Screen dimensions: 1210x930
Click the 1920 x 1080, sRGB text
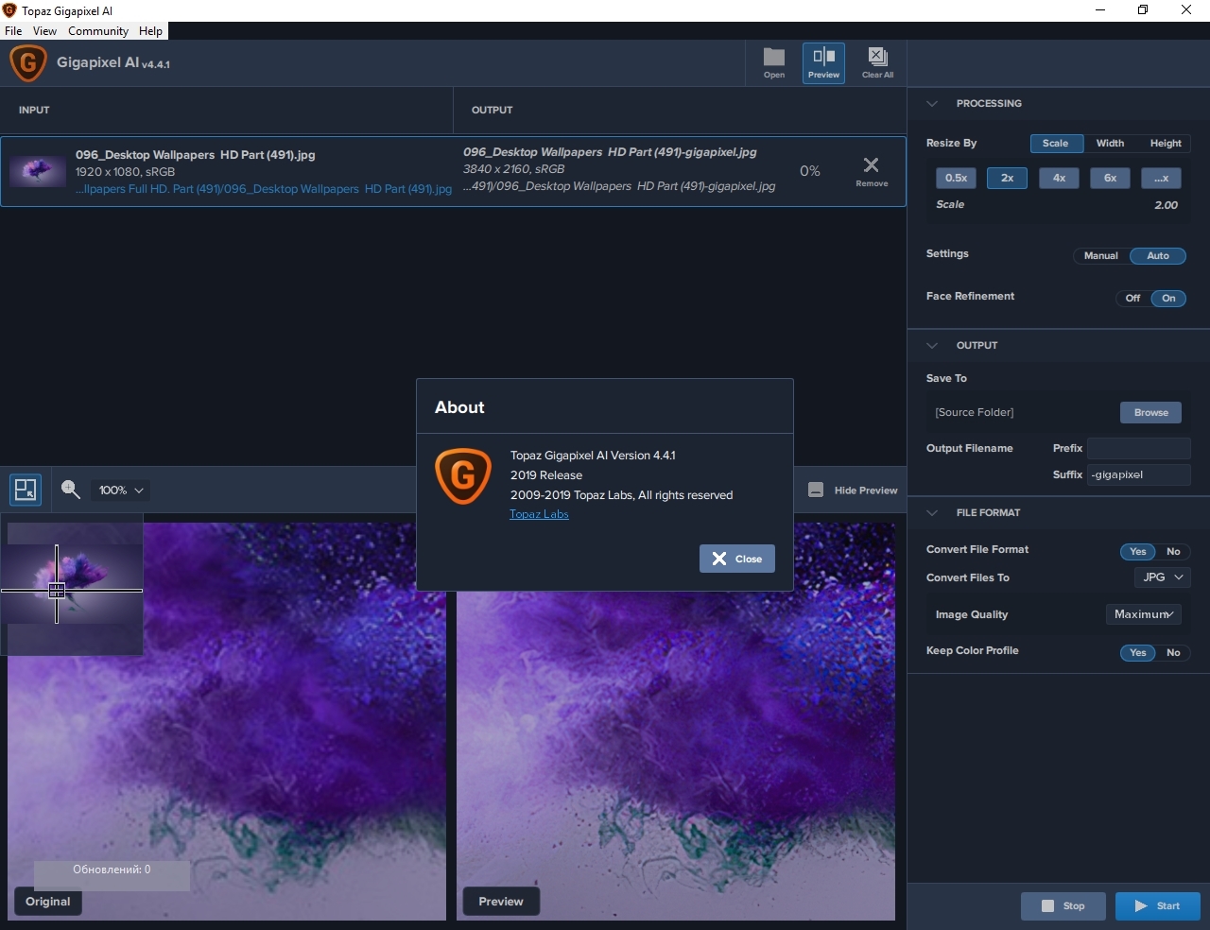coord(125,172)
